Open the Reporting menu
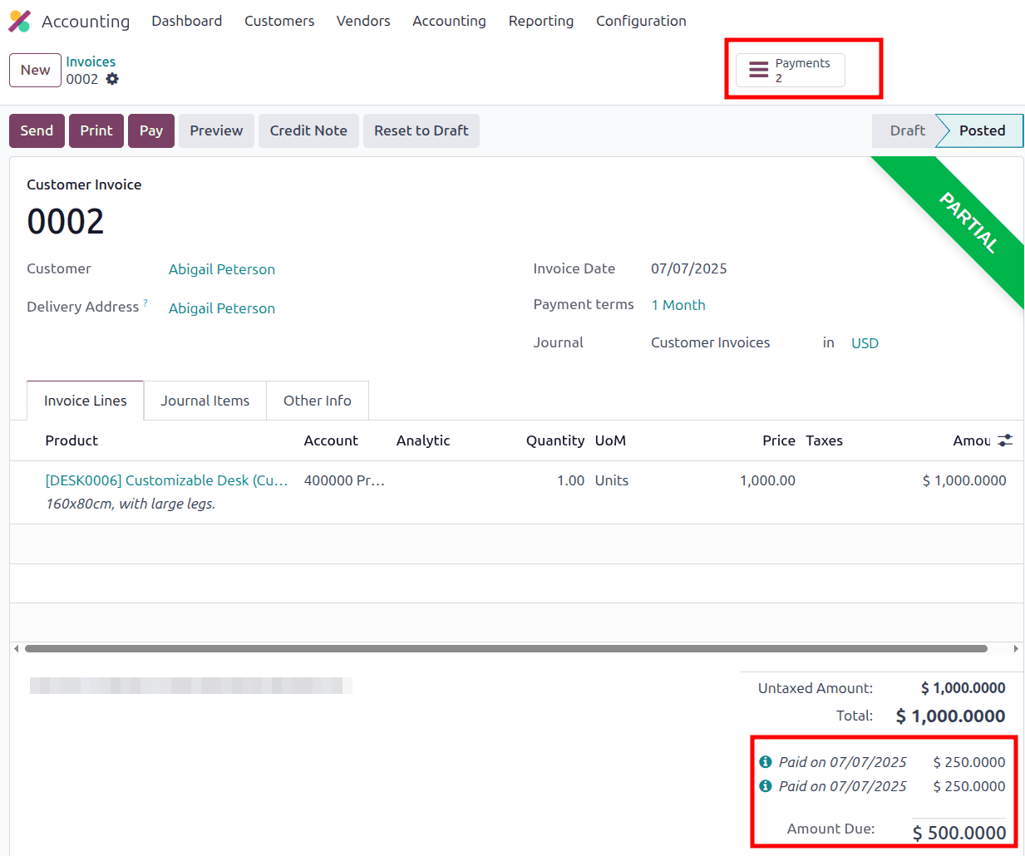This screenshot has width=1025, height=856. pos(541,21)
